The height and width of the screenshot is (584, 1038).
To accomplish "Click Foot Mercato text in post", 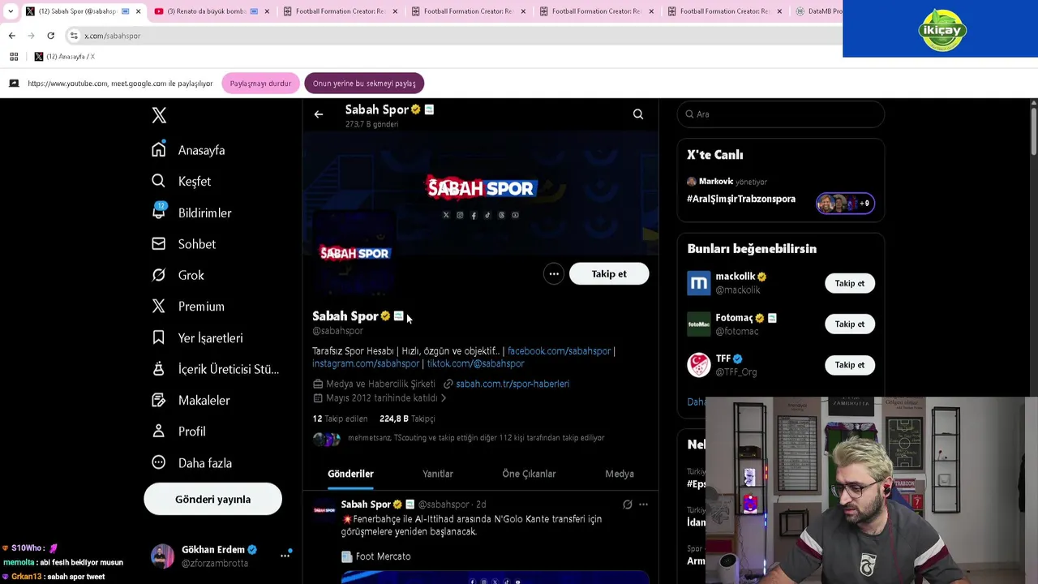I will point(383,556).
